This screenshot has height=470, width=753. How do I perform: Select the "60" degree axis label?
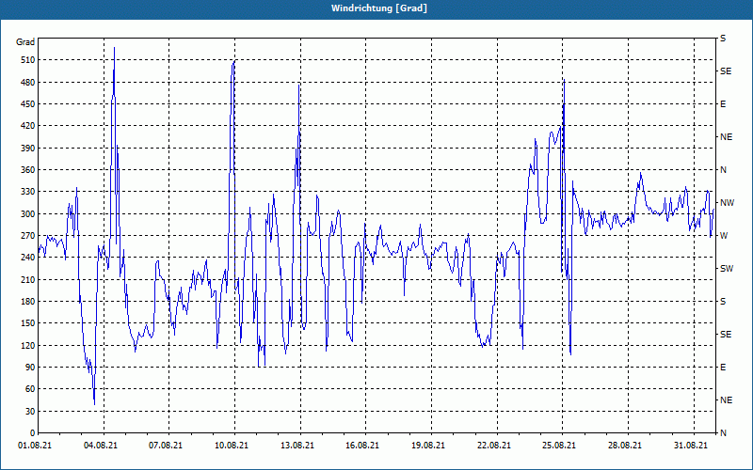point(30,389)
